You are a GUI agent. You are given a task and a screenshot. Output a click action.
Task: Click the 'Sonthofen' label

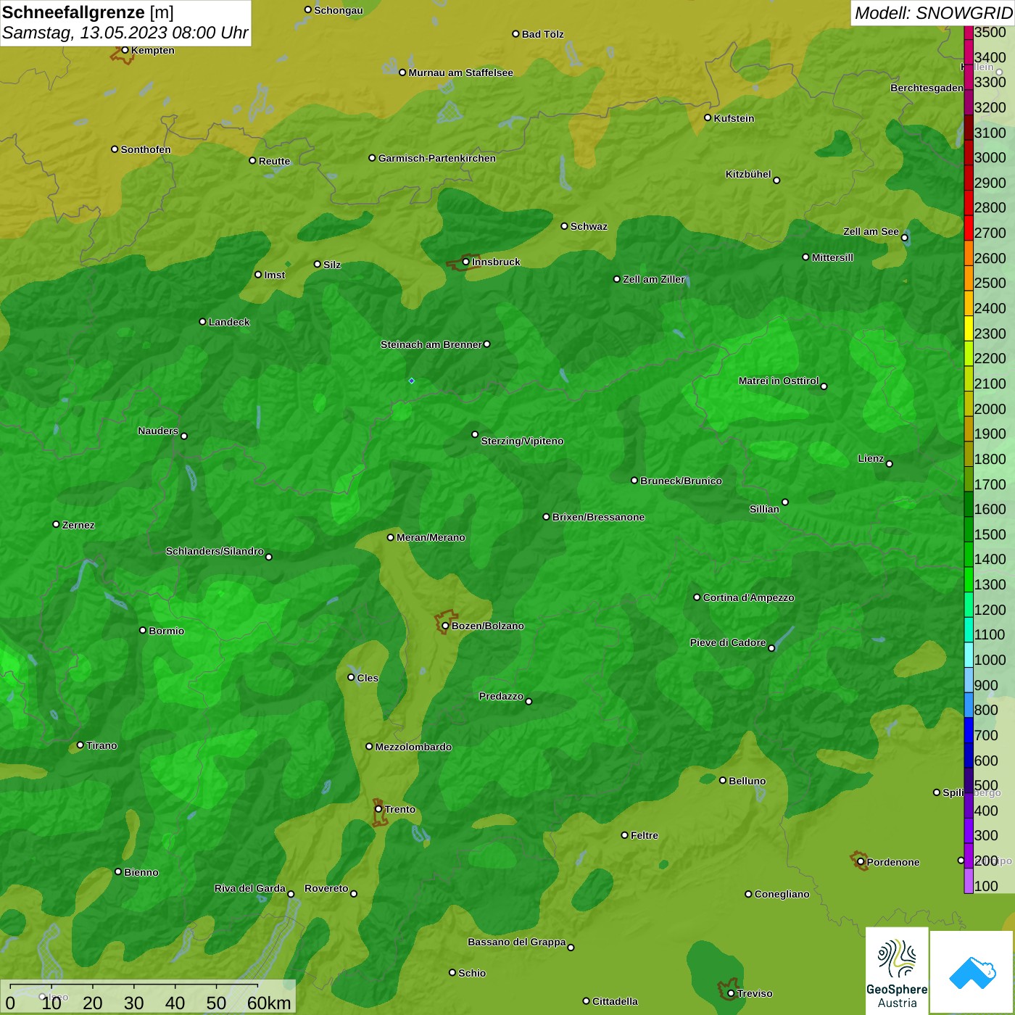tap(146, 149)
